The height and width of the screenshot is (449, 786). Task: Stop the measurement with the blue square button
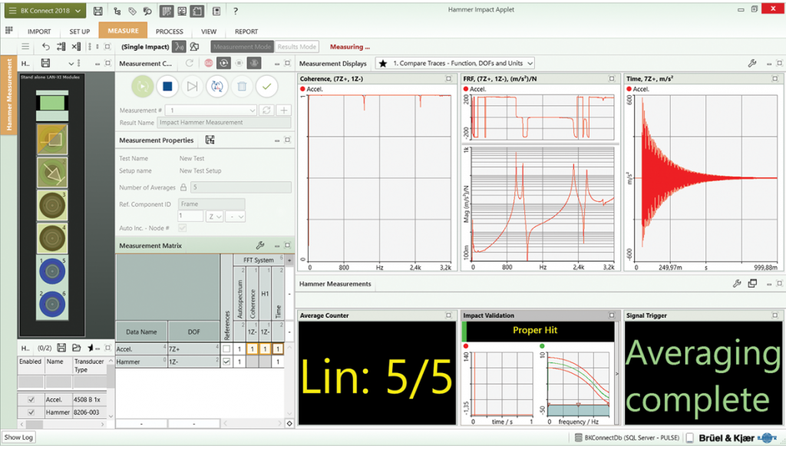pyautogui.click(x=168, y=87)
